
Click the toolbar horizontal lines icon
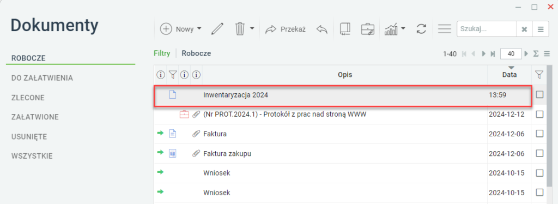(445, 29)
